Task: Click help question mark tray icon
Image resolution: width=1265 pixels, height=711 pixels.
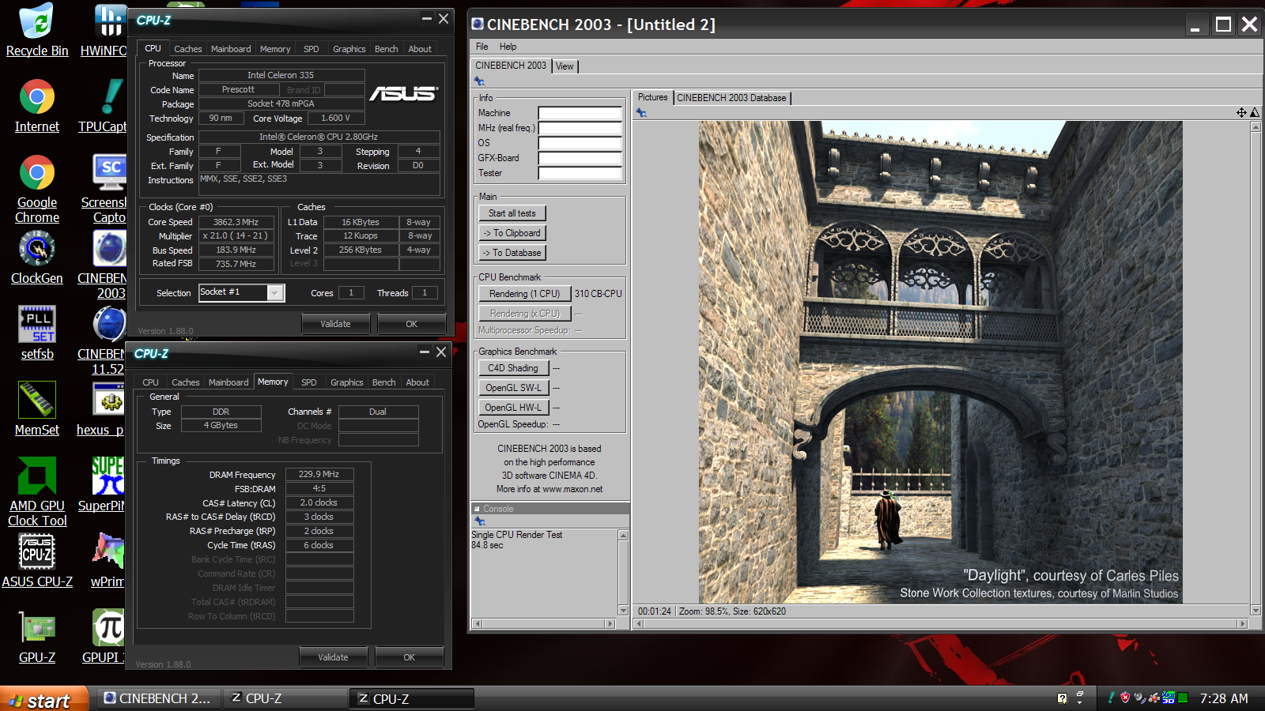Action: tap(1062, 698)
